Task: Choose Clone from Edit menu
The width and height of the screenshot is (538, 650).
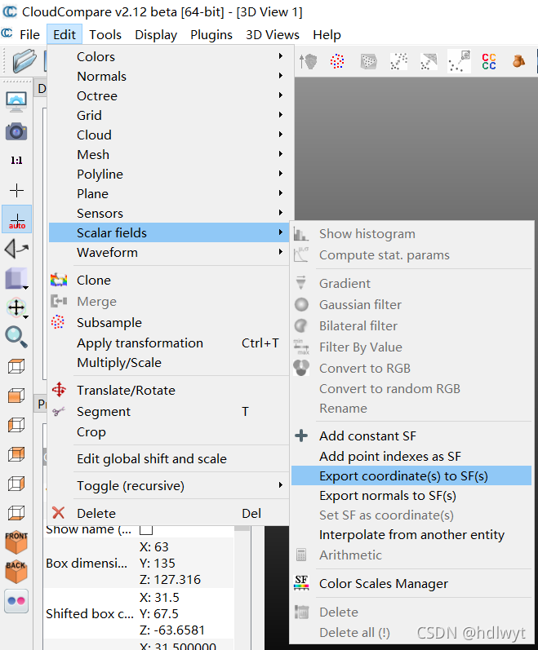Action: click(x=168, y=281)
